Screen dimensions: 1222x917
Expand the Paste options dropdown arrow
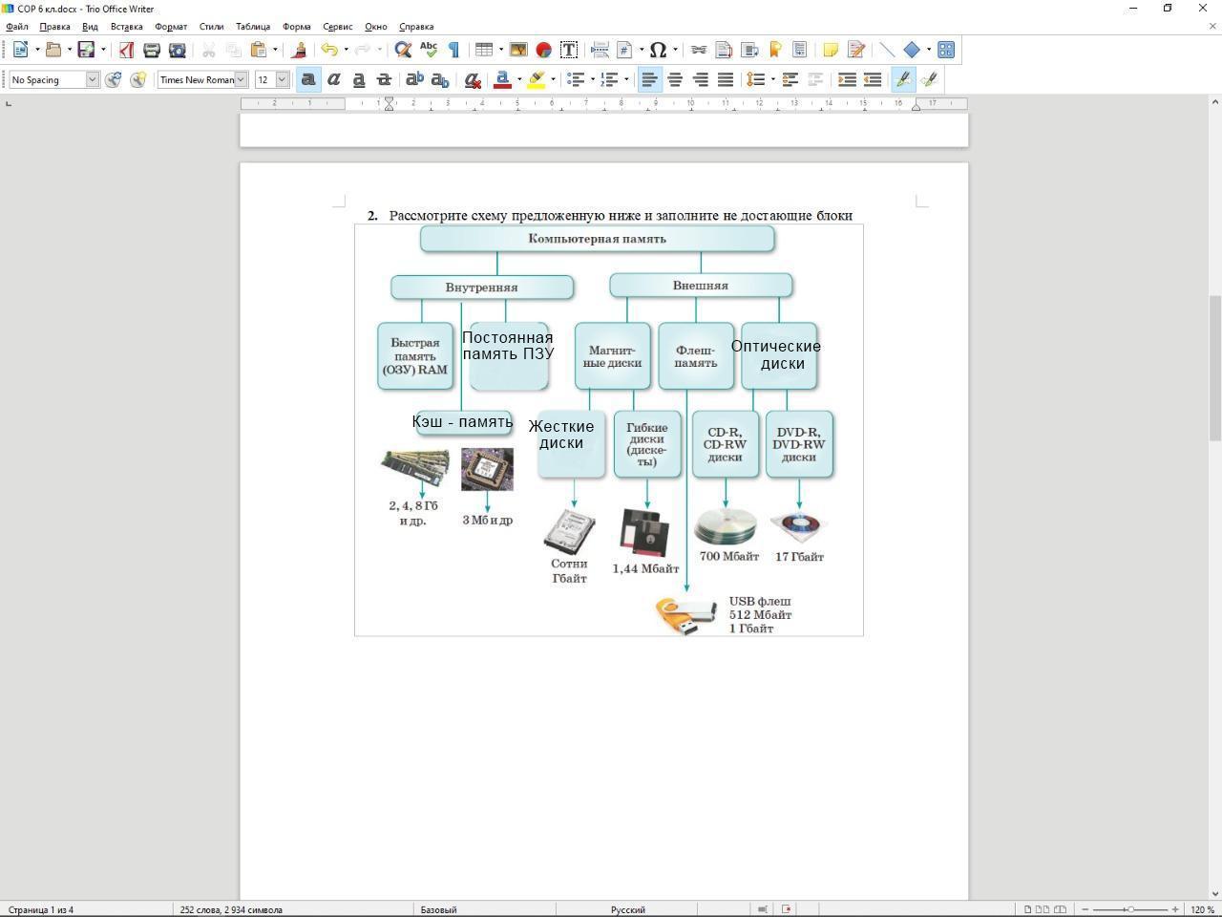[x=275, y=50]
